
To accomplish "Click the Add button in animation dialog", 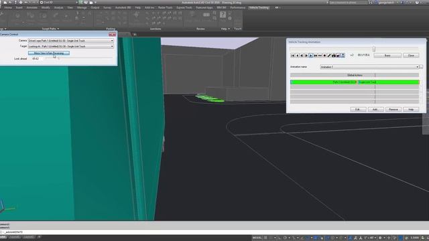I will [375, 109].
